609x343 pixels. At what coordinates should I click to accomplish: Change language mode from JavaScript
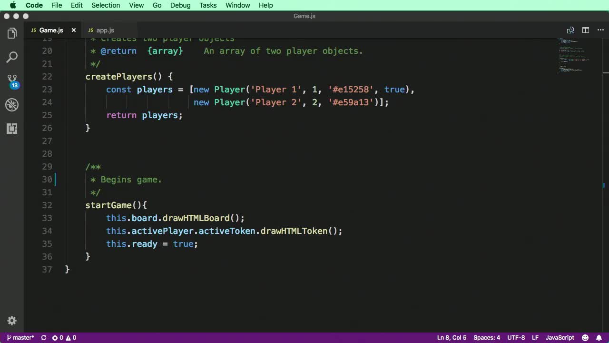point(560,338)
